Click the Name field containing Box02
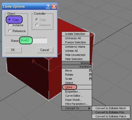This screenshot has width=132, height=120. tap(33, 40)
